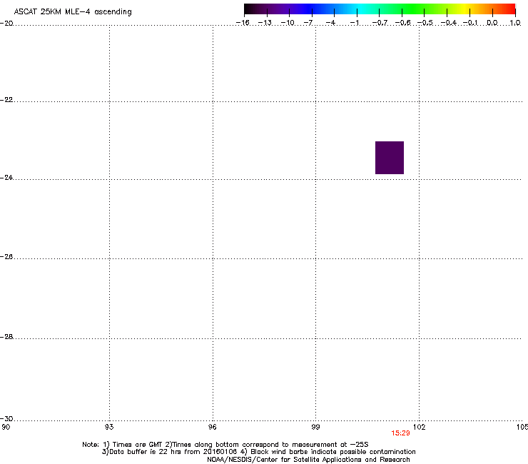Click the color scale value -16
The image size is (528, 464).
243,23
